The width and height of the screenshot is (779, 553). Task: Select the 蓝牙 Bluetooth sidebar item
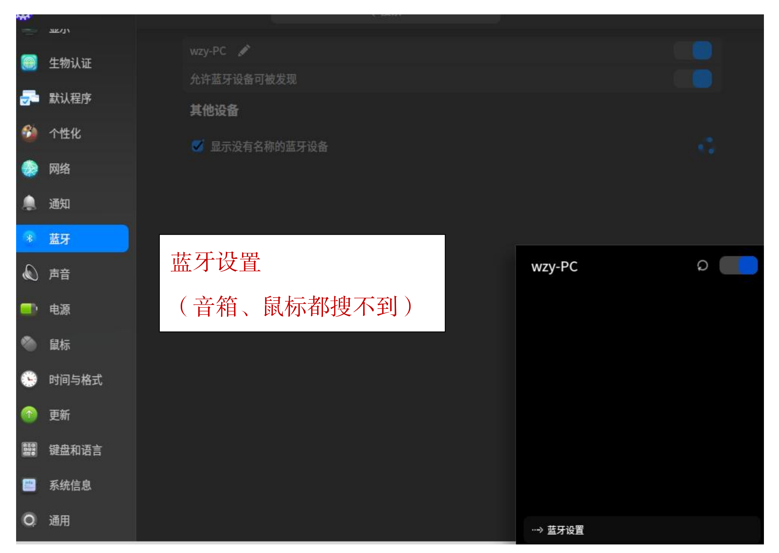click(72, 239)
